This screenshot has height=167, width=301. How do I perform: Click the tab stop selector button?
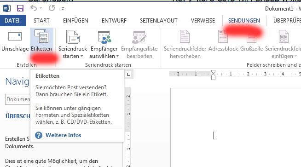[x=128, y=74]
